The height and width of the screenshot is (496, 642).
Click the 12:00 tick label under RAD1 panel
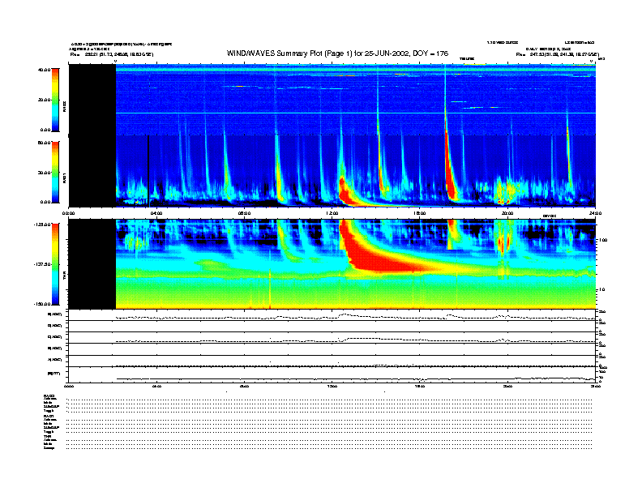coord(332,213)
